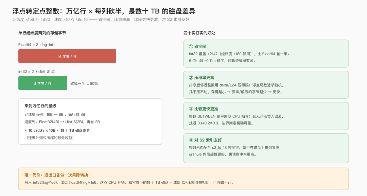Select the subtitle line about 经纬度 ×1e6 存 Int32

pyautogui.click(x=101, y=20)
